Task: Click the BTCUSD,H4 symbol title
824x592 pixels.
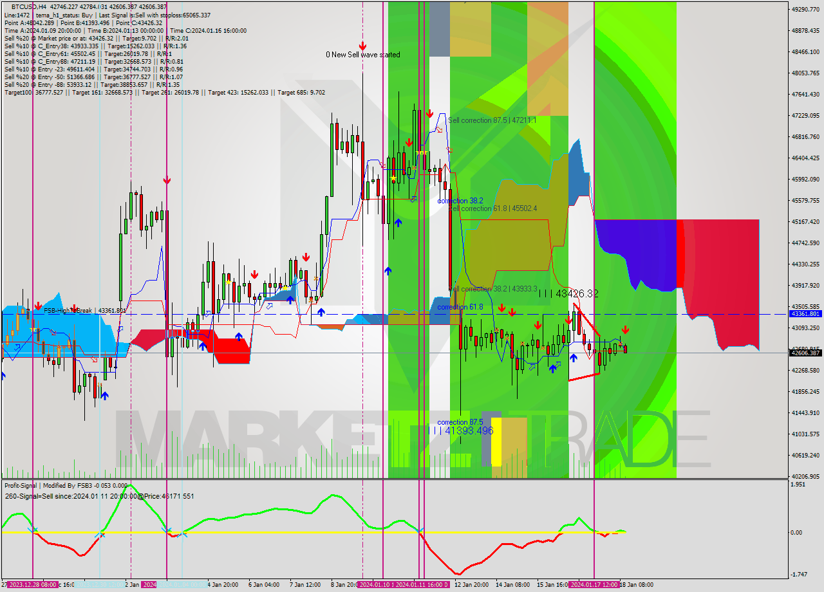Action: coord(30,6)
